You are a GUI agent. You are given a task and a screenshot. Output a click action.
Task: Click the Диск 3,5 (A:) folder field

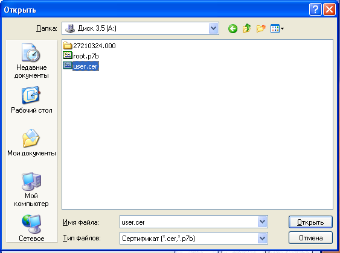click(x=140, y=28)
